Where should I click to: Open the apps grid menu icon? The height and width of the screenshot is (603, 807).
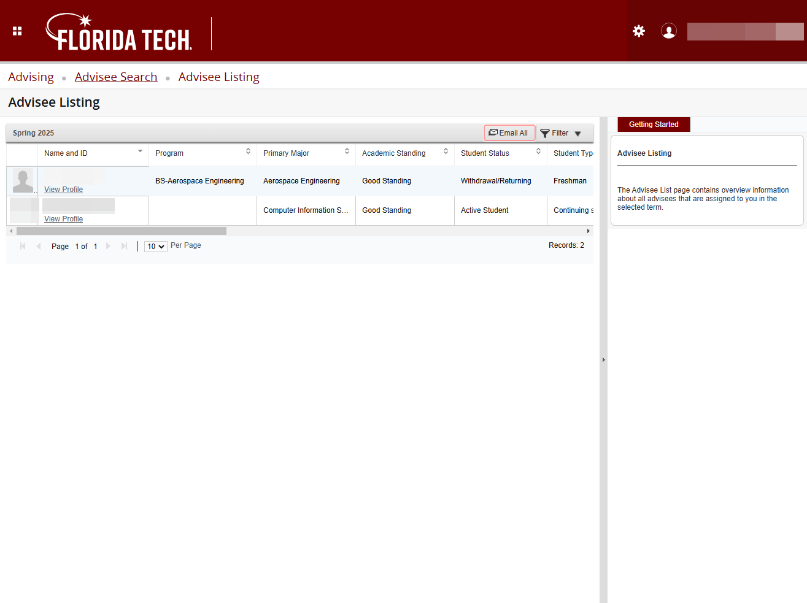[x=17, y=31]
